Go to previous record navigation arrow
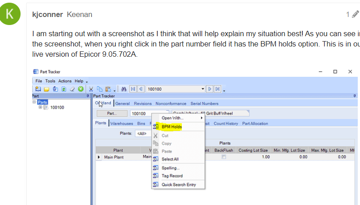360x205 pixels. click(x=141, y=89)
